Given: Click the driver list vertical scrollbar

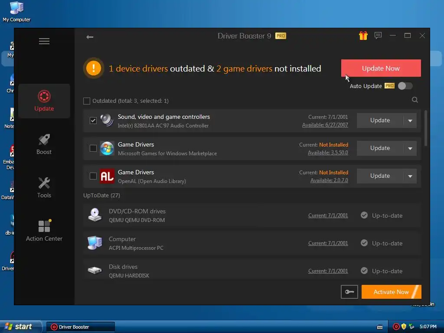Looking at the screenshot, I should point(425,128).
